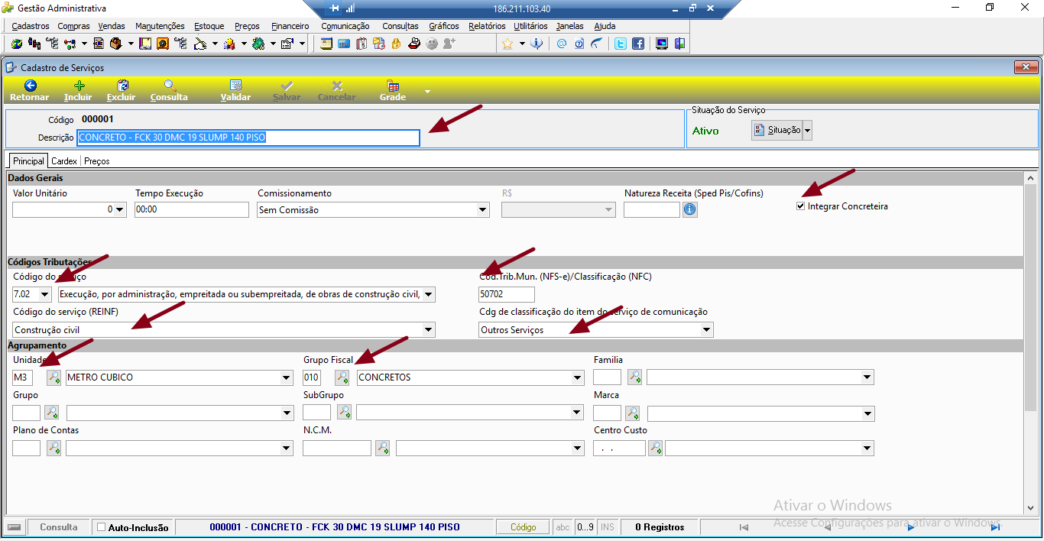Click the Facebook icon in toolbar

coord(638,44)
